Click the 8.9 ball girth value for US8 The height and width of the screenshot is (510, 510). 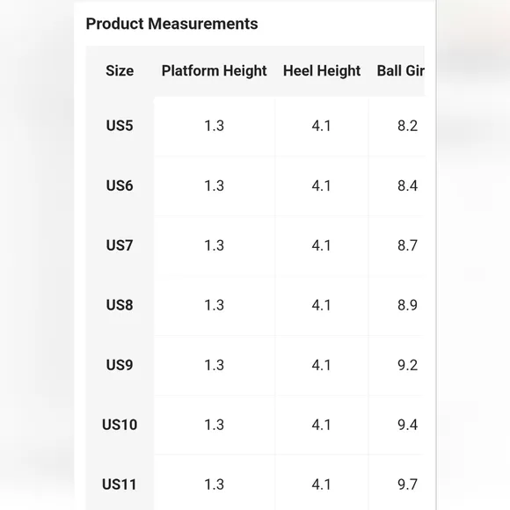pyautogui.click(x=407, y=305)
